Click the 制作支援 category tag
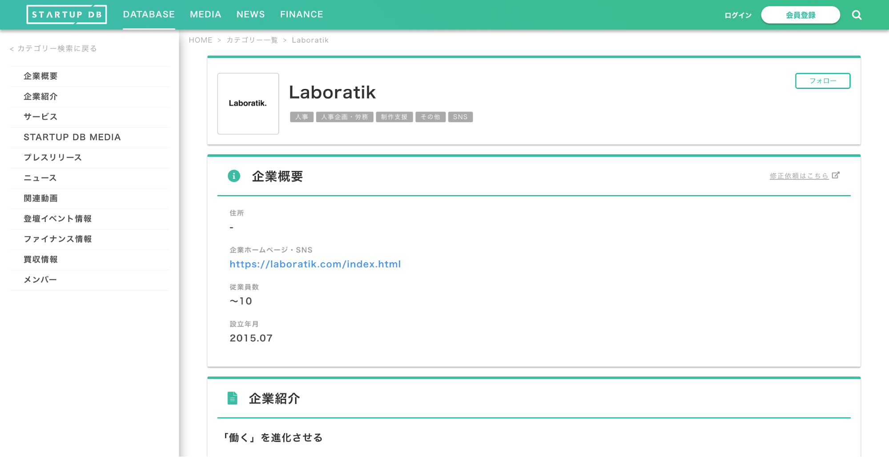 click(394, 117)
